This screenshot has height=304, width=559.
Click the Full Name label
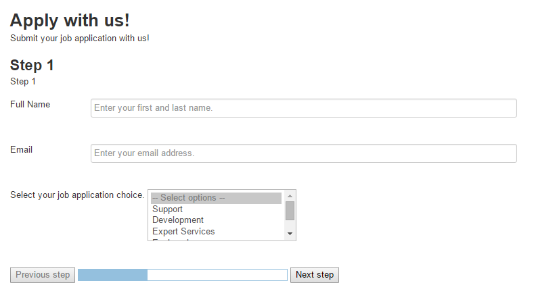click(x=30, y=104)
